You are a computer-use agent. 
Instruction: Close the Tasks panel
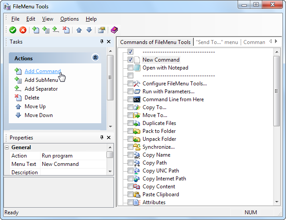(x=109, y=42)
